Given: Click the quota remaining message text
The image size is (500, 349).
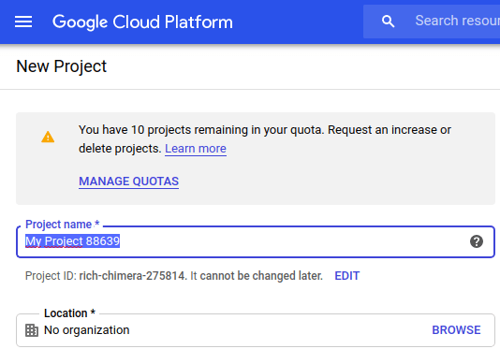Looking at the screenshot, I should tap(265, 139).
